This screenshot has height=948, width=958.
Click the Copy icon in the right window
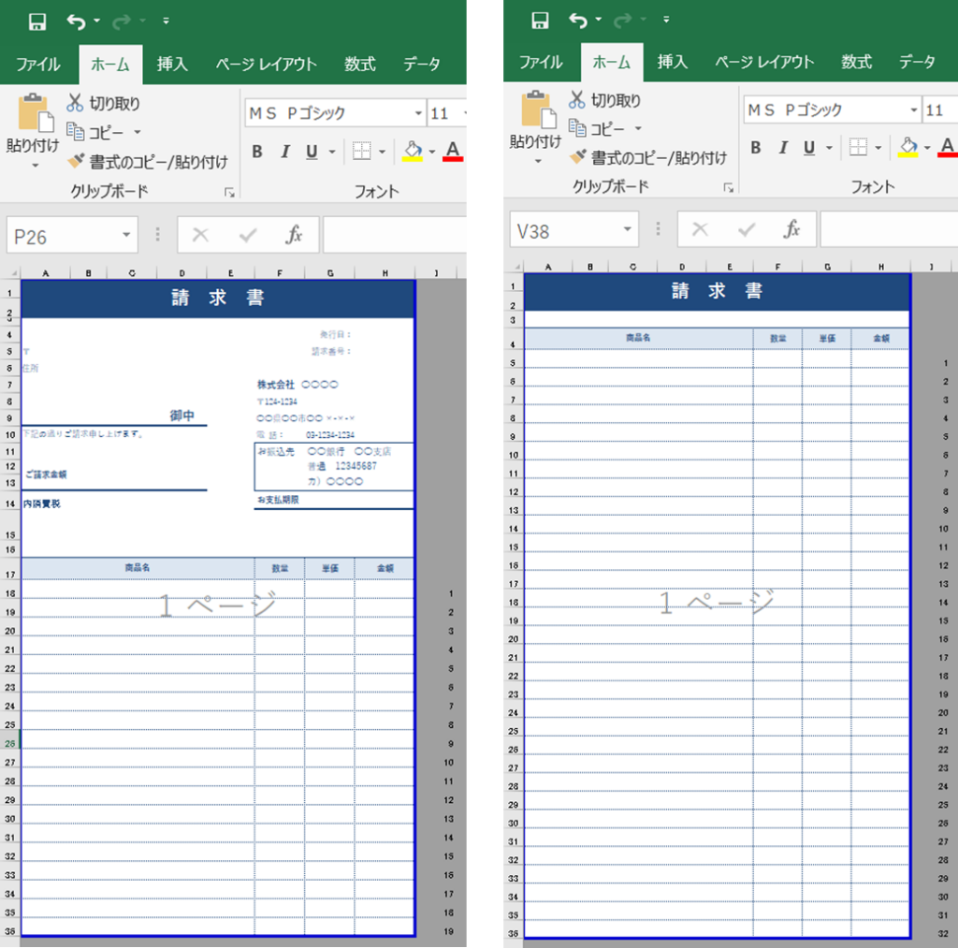577,128
